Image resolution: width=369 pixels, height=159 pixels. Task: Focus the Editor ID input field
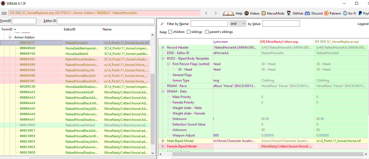(106, 21)
